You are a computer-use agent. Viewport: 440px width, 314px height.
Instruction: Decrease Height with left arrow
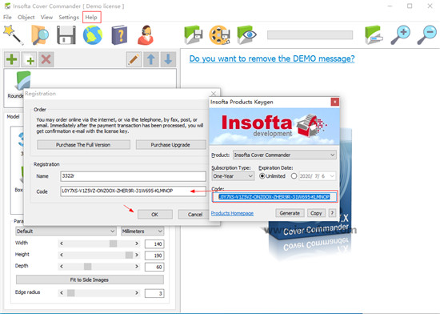pos(62,255)
